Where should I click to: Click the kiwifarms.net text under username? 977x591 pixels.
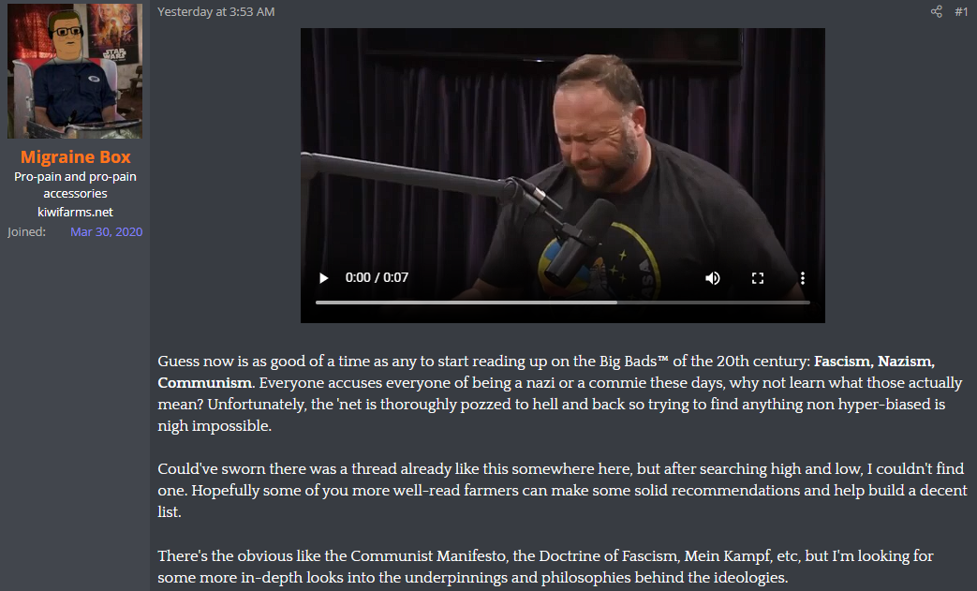[x=75, y=212]
